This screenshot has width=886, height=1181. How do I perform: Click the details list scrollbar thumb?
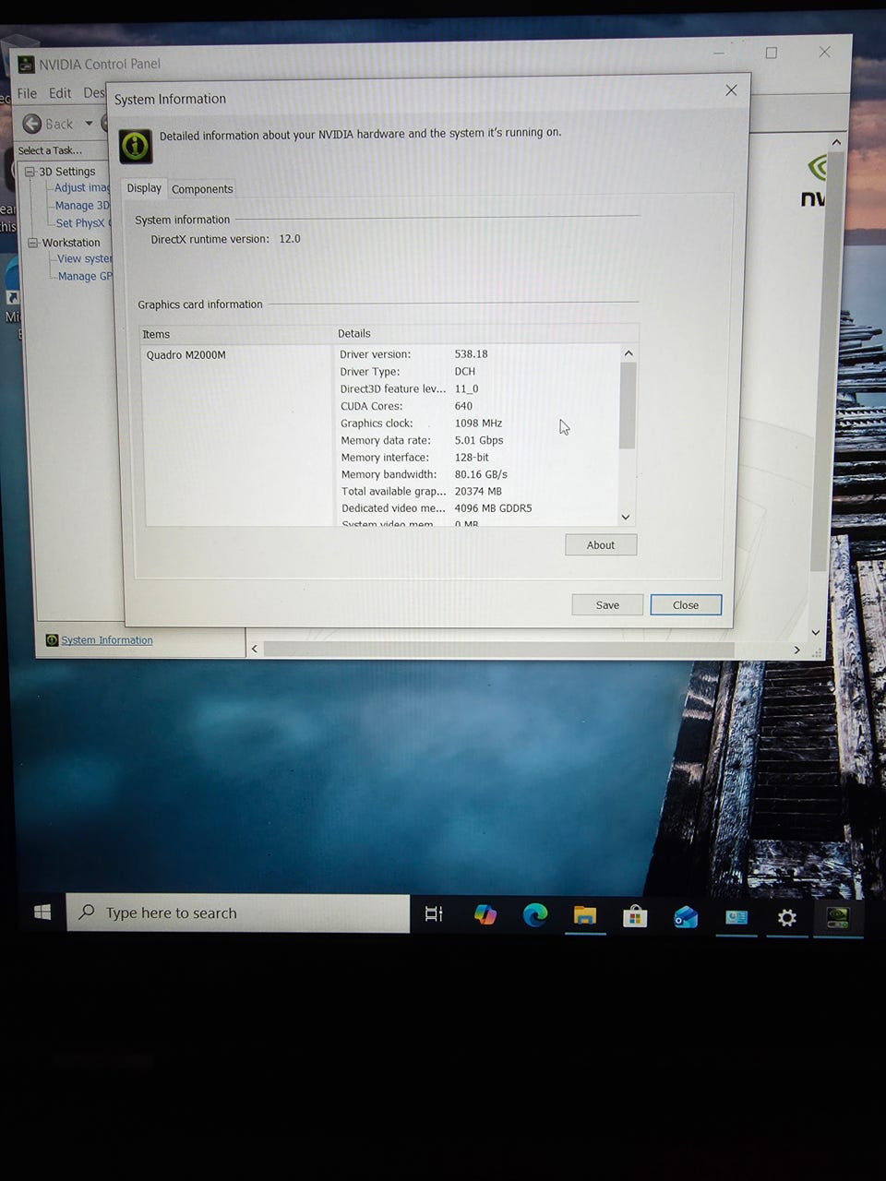pyautogui.click(x=628, y=405)
